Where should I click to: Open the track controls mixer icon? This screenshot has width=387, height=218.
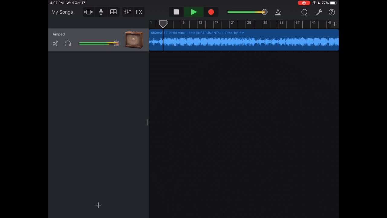click(x=128, y=12)
